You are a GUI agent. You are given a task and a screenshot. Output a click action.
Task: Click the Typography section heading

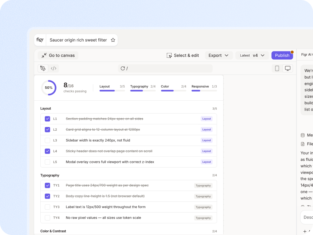(50, 175)
